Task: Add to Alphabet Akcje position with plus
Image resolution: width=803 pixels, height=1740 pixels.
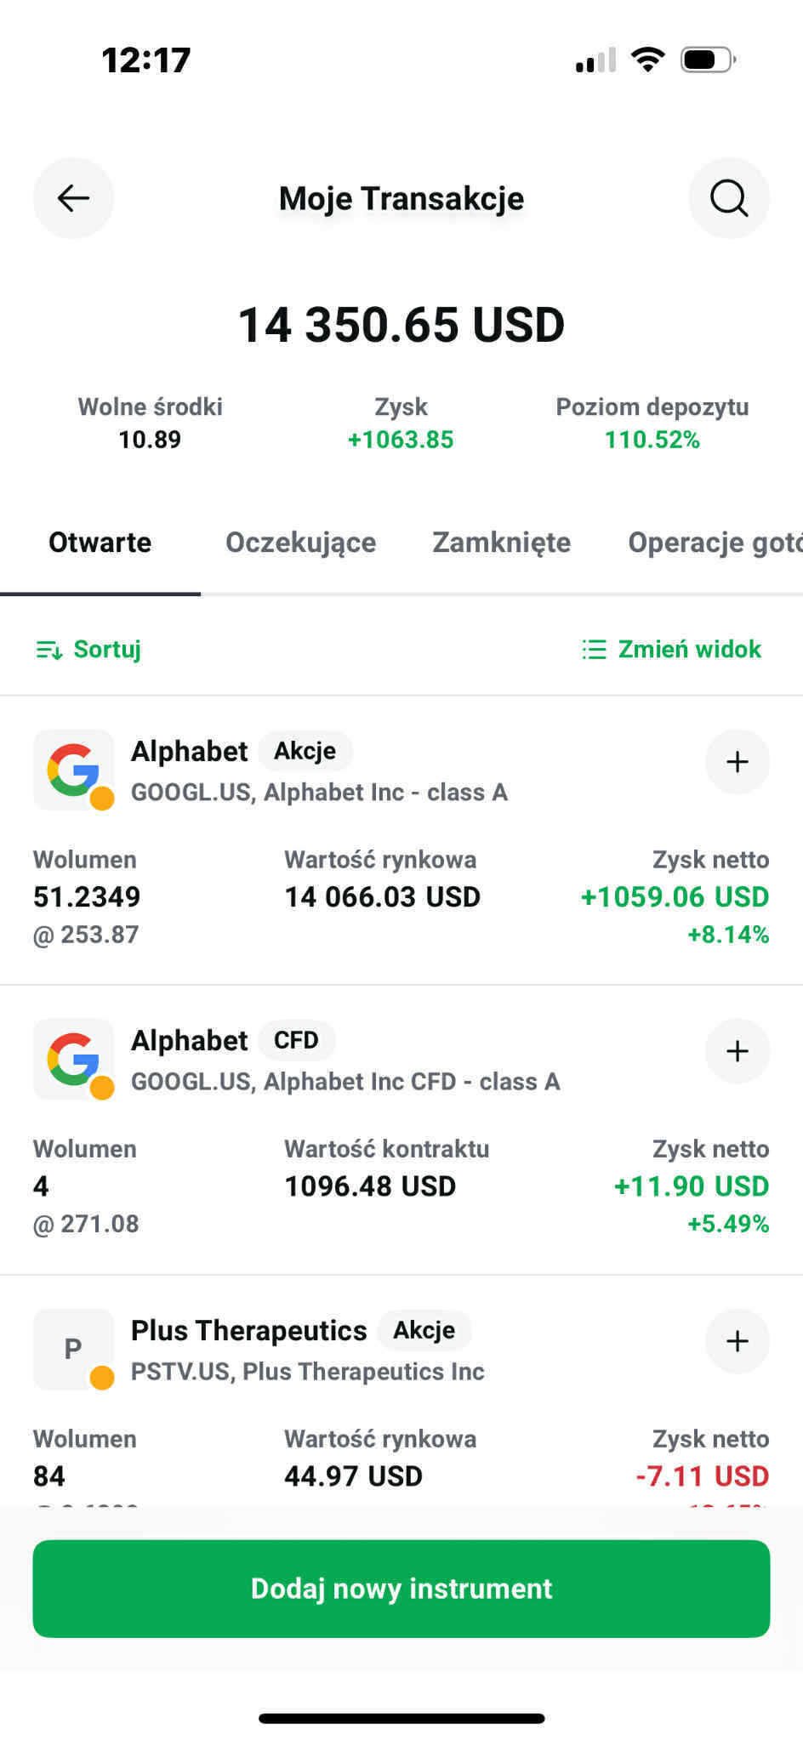Action: tap(738, 762)
